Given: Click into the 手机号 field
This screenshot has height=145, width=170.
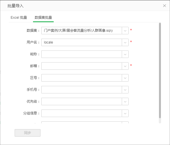Looking at the screenshot, I should 82,90.
